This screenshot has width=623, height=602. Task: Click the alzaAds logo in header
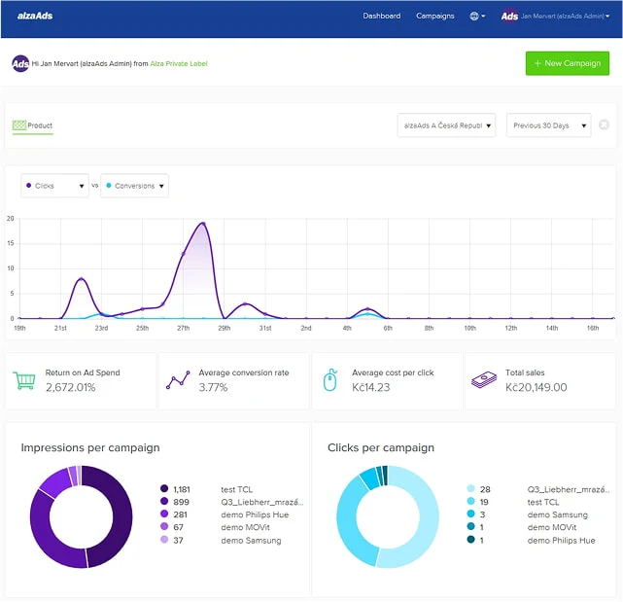[34, 16]
